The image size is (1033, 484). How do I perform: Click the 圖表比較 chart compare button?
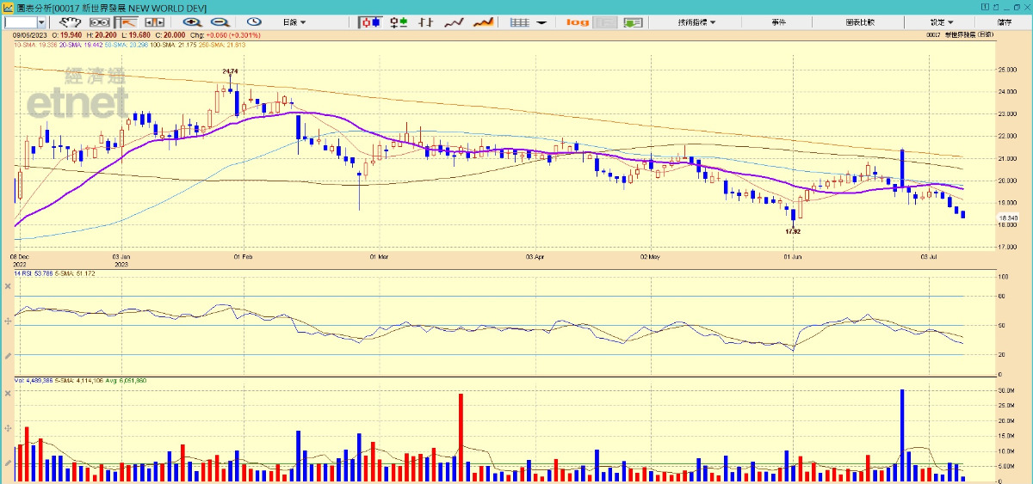[860, 21]
